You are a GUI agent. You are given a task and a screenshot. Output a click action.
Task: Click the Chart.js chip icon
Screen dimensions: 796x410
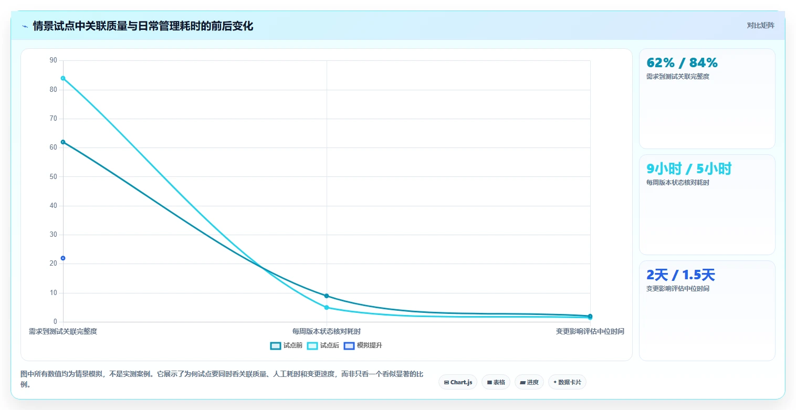click(x=446, y=383)
